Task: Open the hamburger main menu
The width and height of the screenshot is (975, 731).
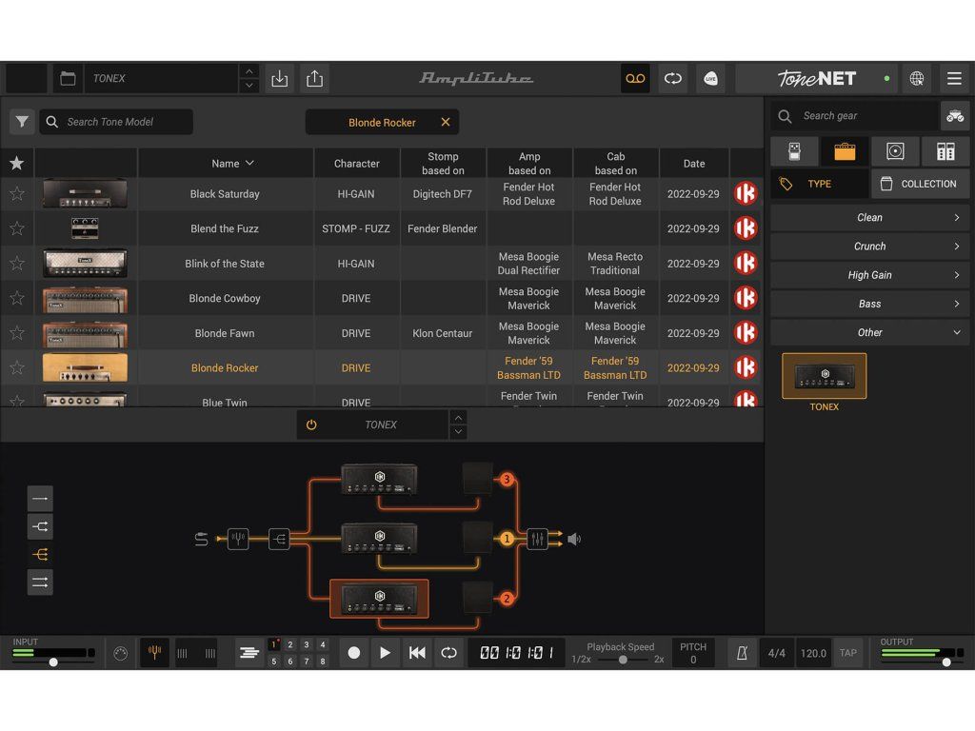Action: tap(954, 79)
